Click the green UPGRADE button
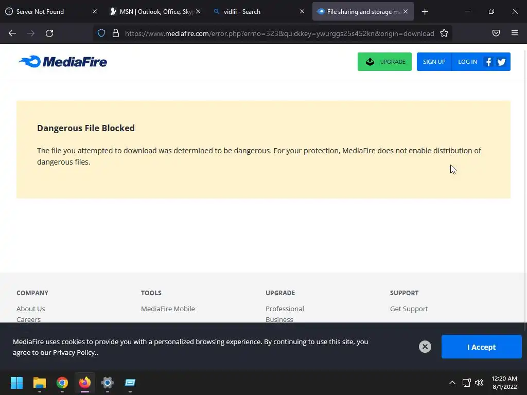527x395 pixels. coord(384,62)
